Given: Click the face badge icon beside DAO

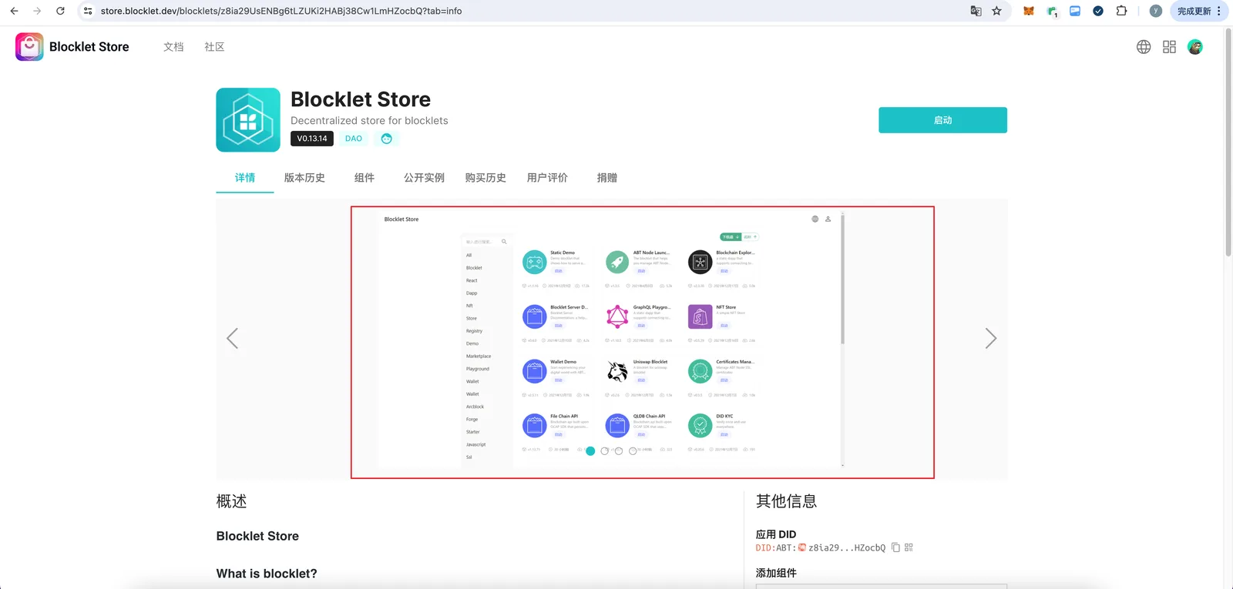Looking at the screenshot, I should point(387,139).
